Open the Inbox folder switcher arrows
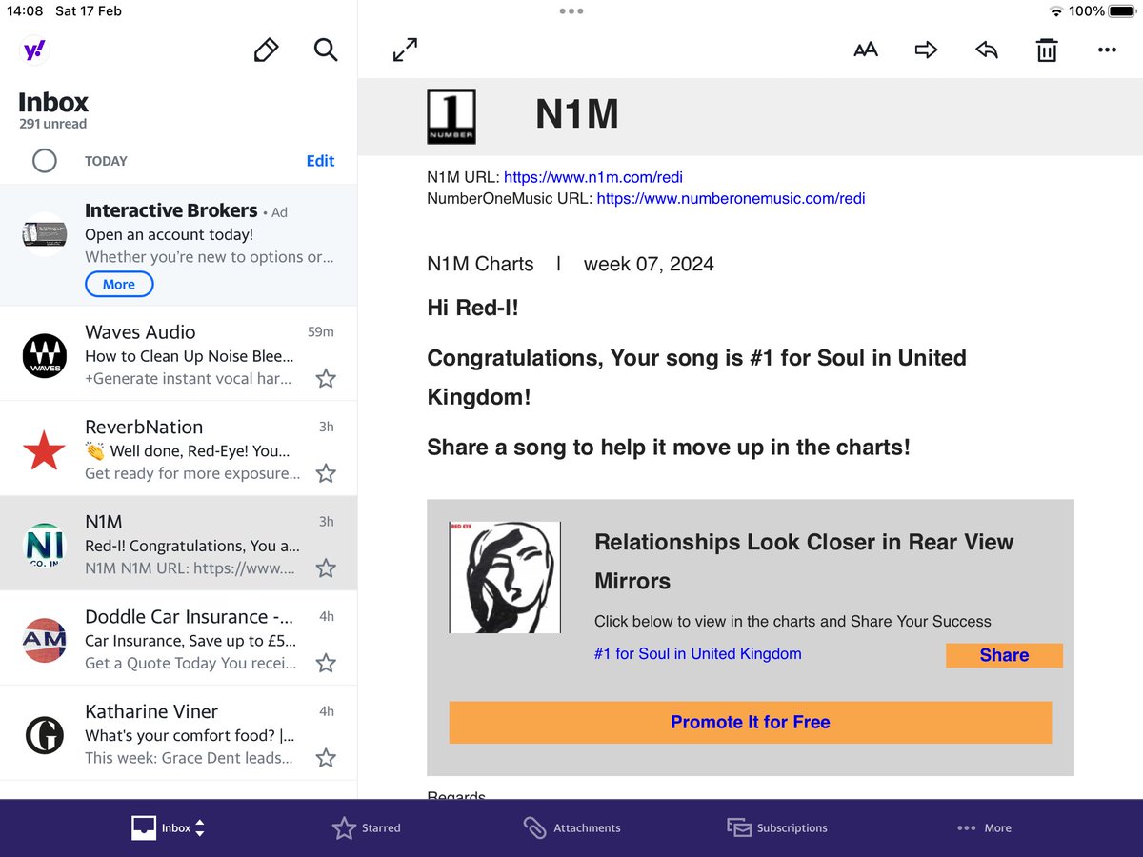1143x857 pixels. pos(199,827)
